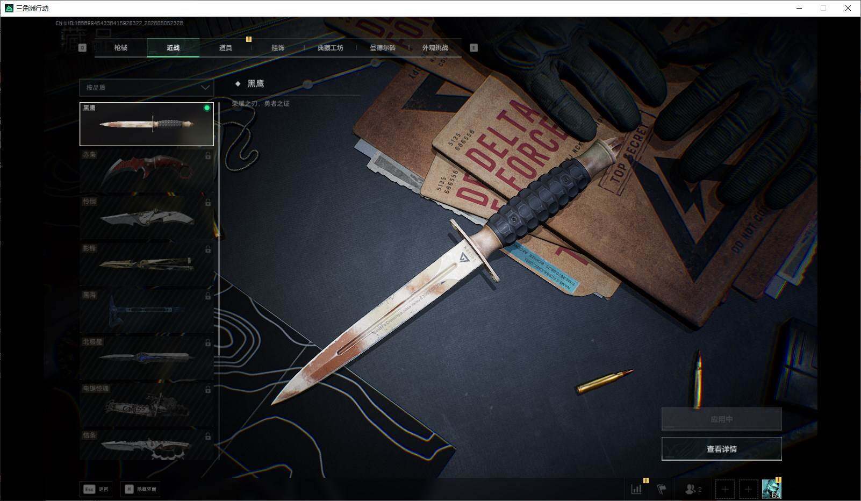
Task: Close the 三角洲行动 window
Action: pos(848,8)
